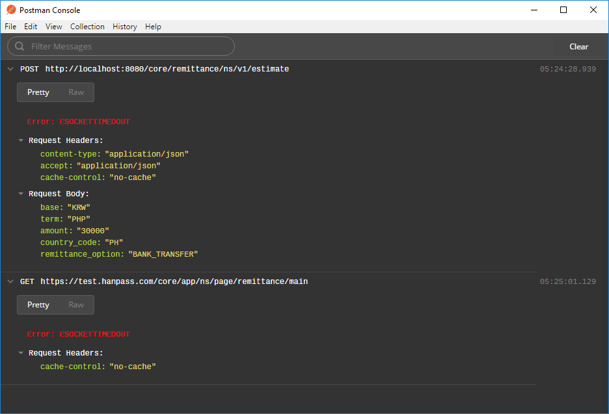Open the Help menu
This screenshot has height=414, width=609.
tap(153, 27)
